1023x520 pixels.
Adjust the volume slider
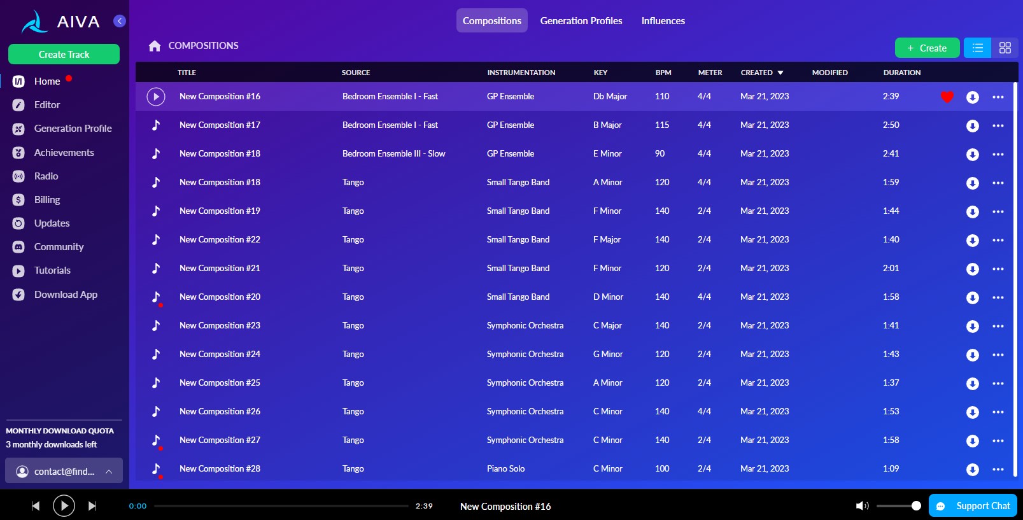899,506
